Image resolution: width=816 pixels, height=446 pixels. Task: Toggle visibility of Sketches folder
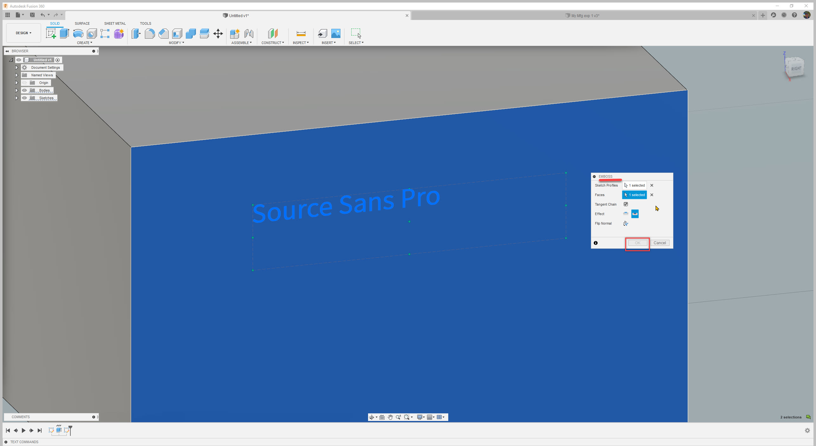24,98
